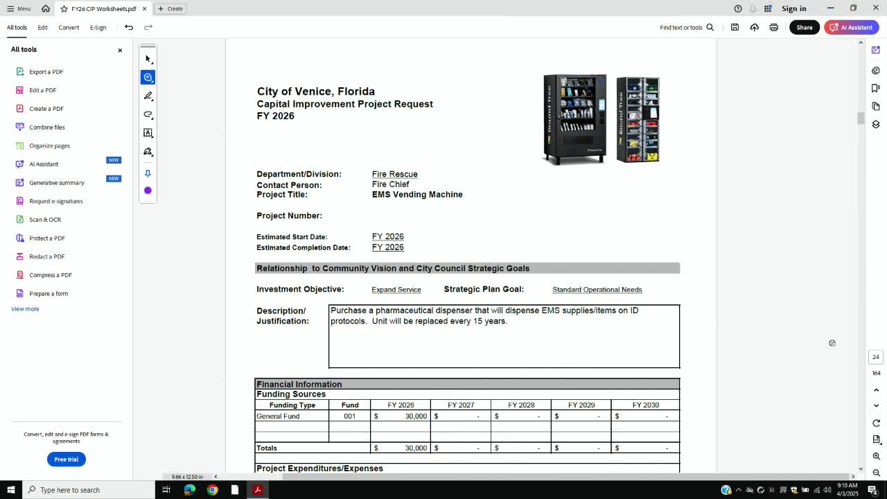Viewport: 887px width, 499px height.
Task: Open the Page thumbnails panel
Action: (876, 107)
